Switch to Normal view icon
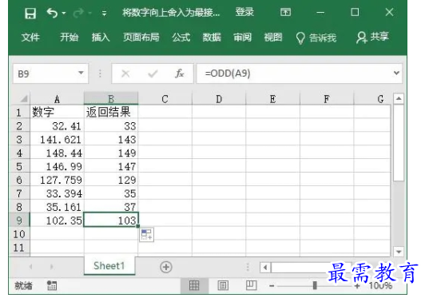This screenshot has width=425, height=298. [194, 285]
